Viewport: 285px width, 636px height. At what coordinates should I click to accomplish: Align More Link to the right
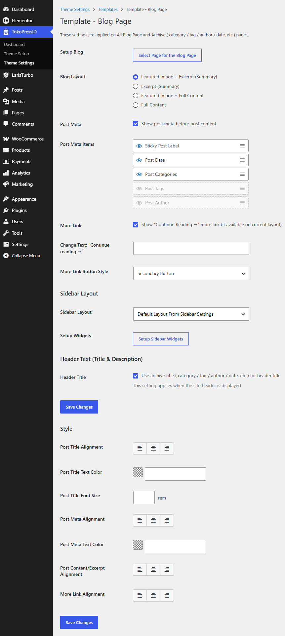pos(167,595)
